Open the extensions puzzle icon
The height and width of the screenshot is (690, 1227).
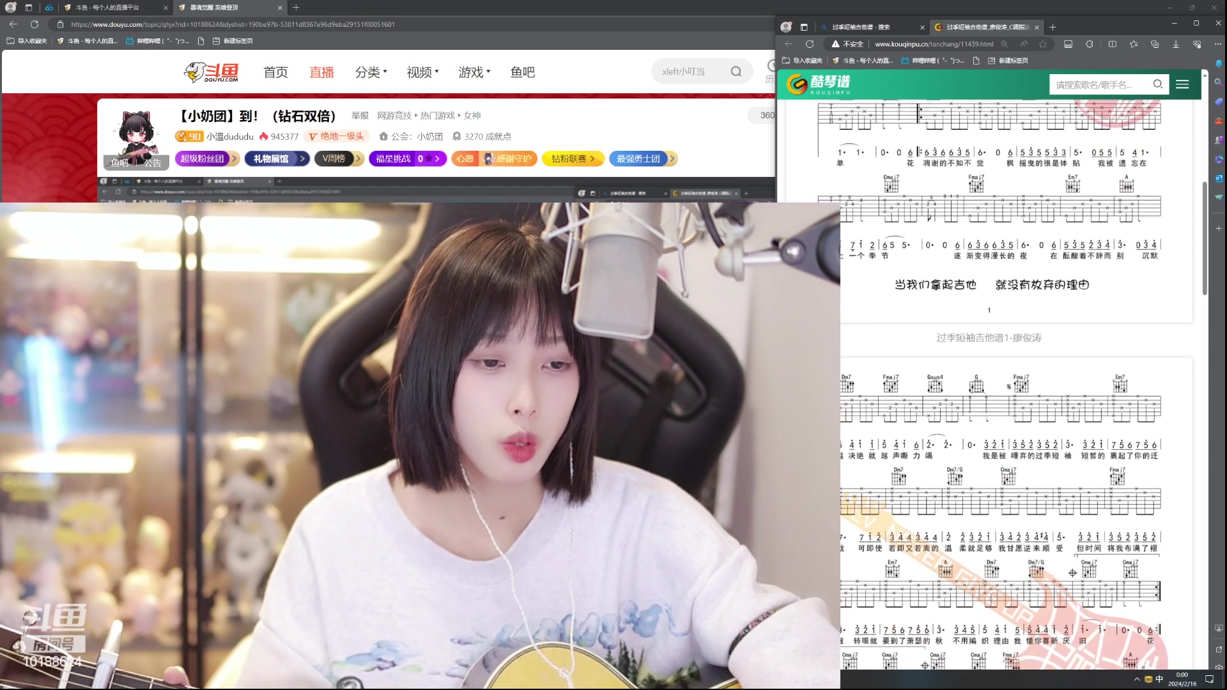[x=1090, y=44]
